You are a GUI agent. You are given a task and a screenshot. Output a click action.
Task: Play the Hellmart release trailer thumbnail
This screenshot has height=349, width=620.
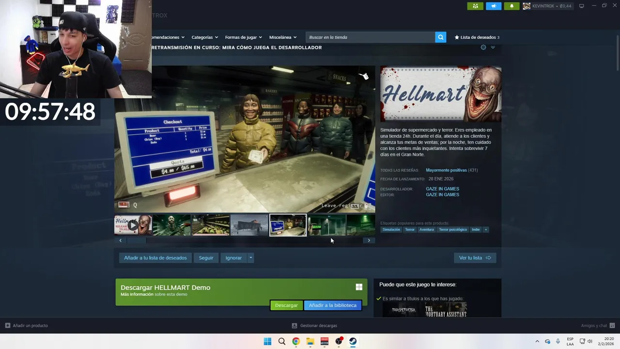pyautogui.click(x=133, y=225)
